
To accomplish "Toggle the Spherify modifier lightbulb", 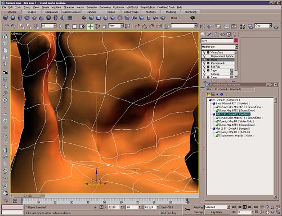I will click(204, 74).
